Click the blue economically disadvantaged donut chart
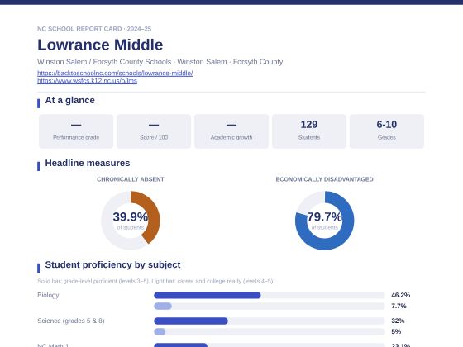 (x=324, y=221)
